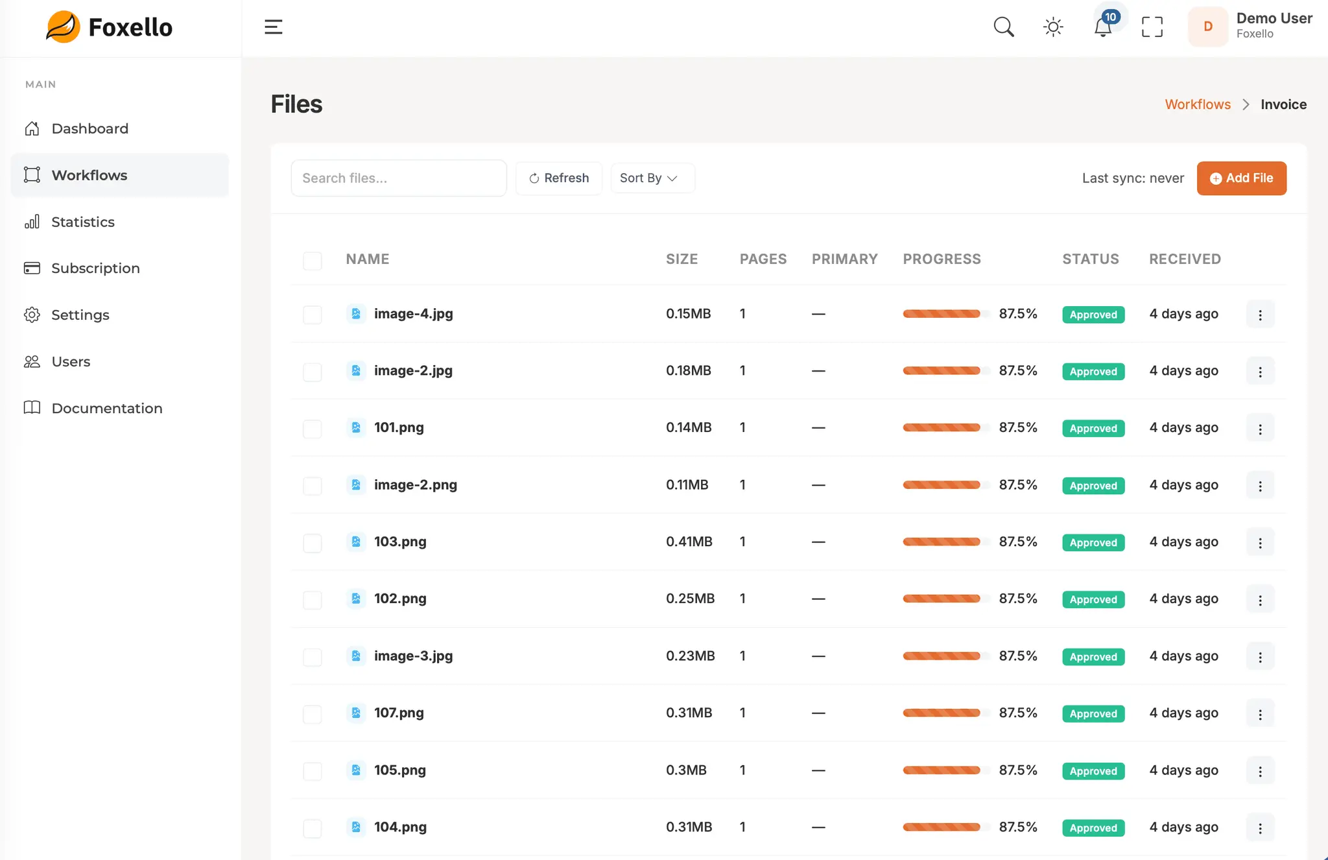The image size is (1328, 860).
Task: Click file icon beside image-2.png
Action: click(x=356, y=484)
